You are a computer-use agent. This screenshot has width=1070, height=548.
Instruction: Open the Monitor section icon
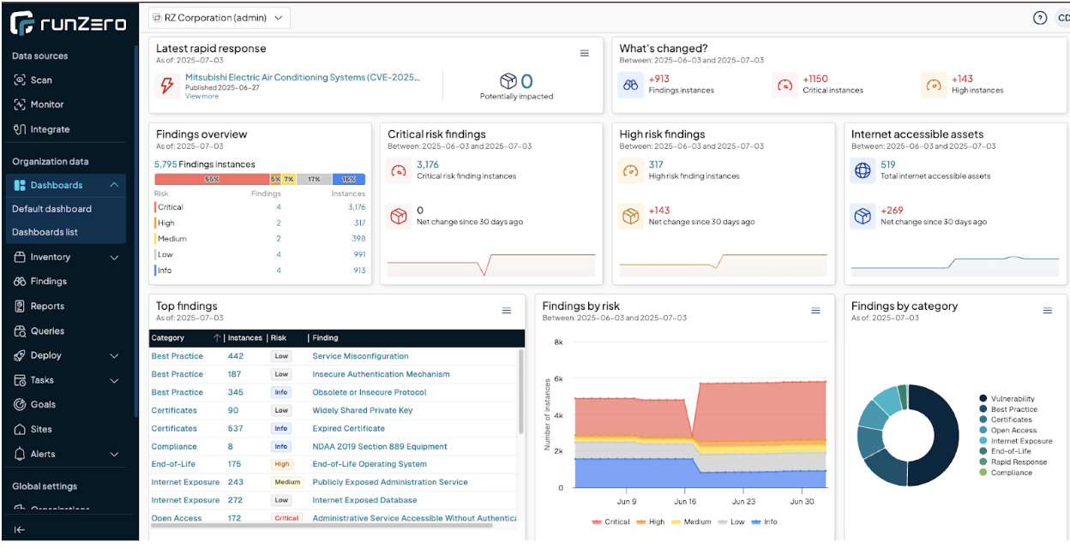pos(20,104)
